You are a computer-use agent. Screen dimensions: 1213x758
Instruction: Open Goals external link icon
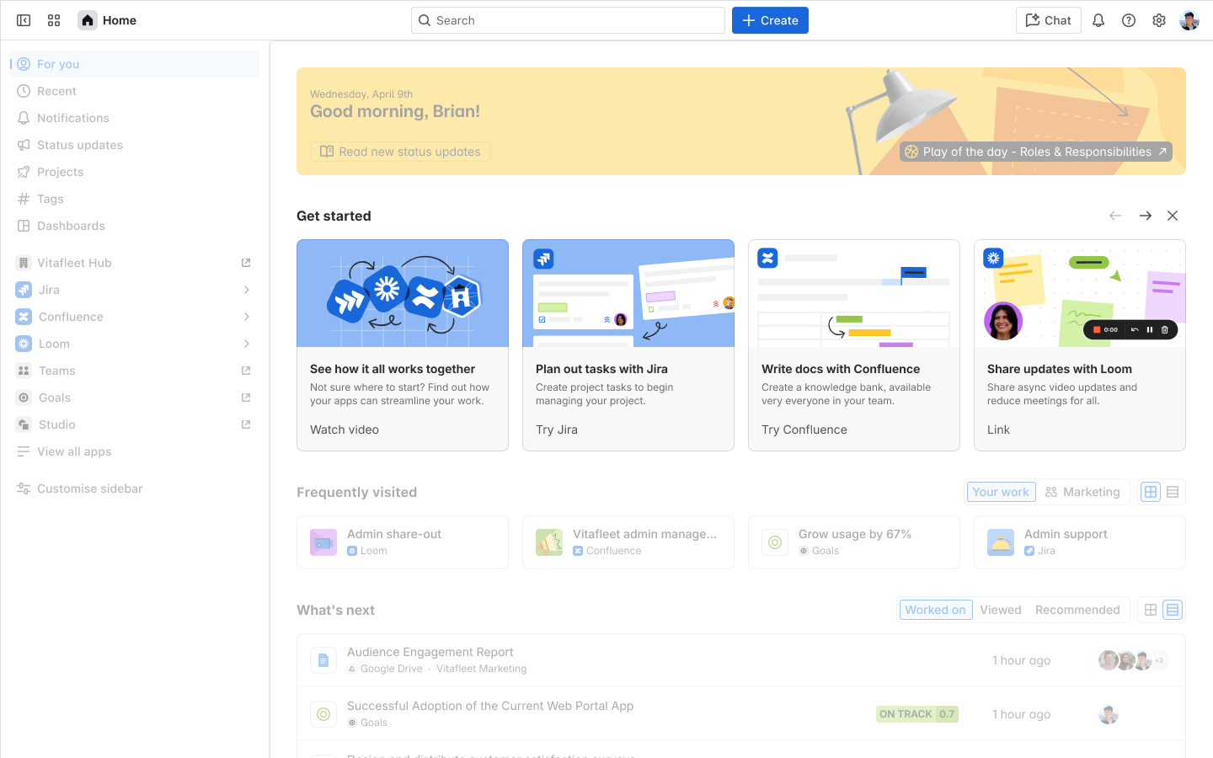click(x=246, y=398)
